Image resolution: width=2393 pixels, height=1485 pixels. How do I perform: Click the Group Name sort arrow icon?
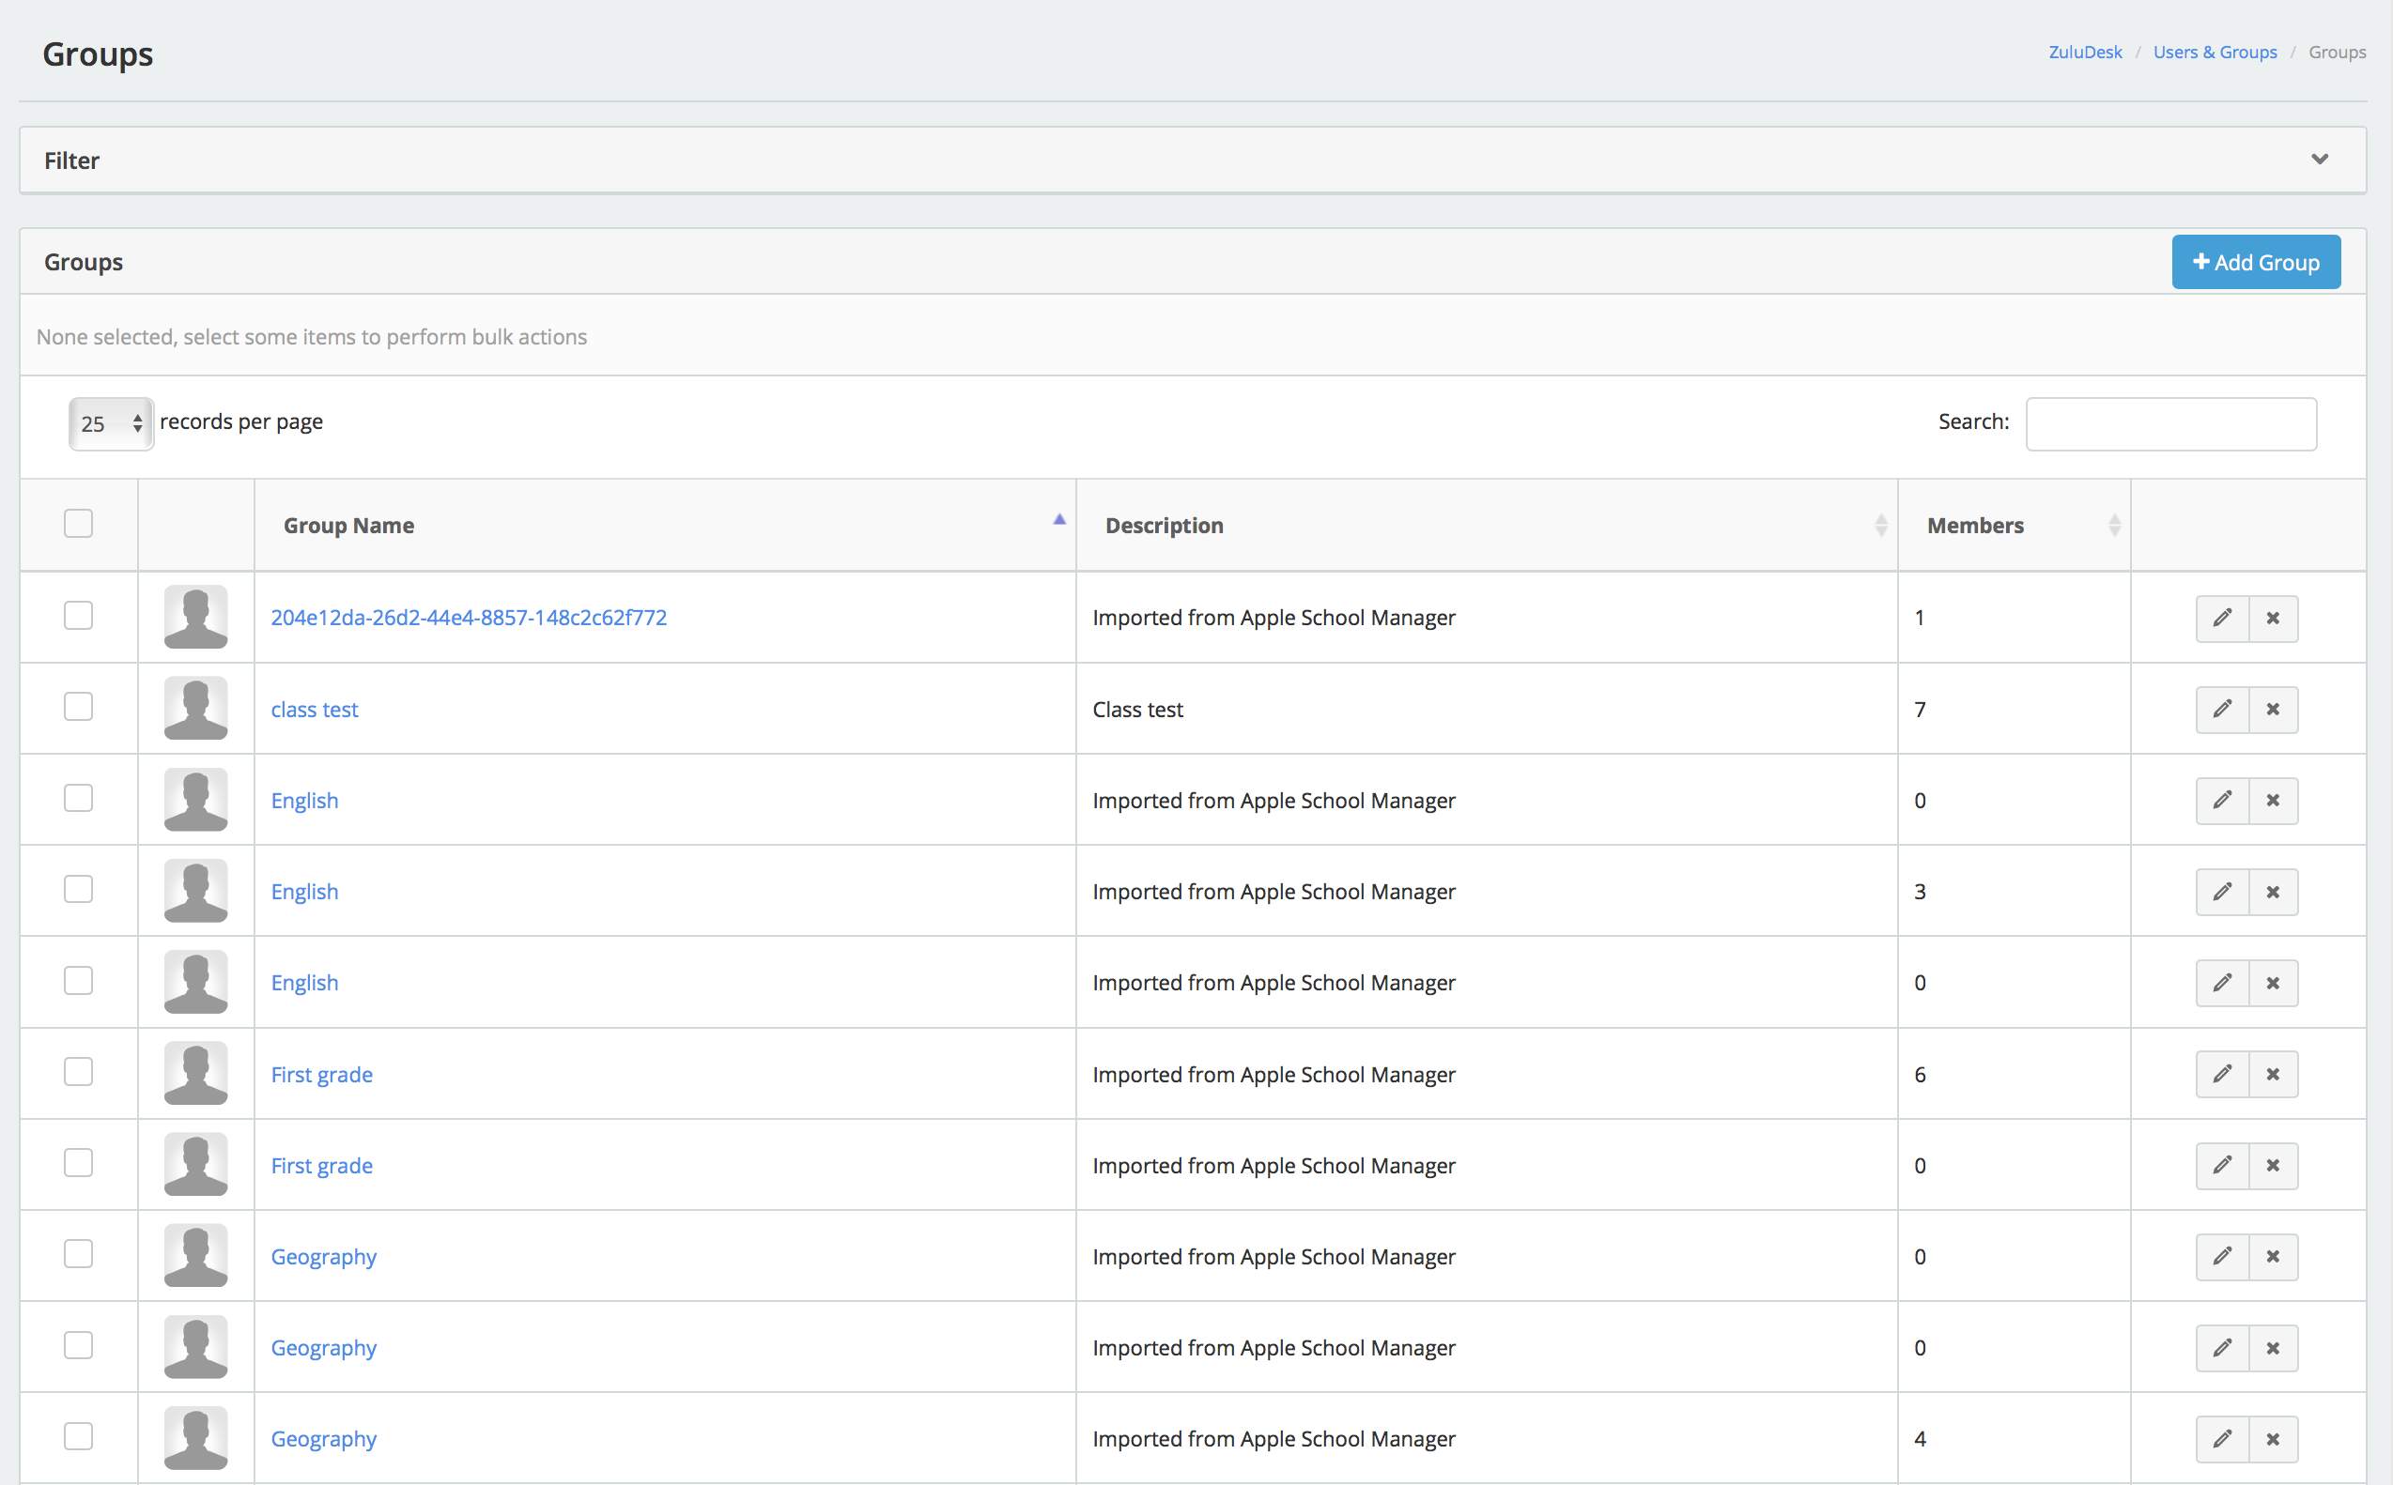(x=1059, y=519)
